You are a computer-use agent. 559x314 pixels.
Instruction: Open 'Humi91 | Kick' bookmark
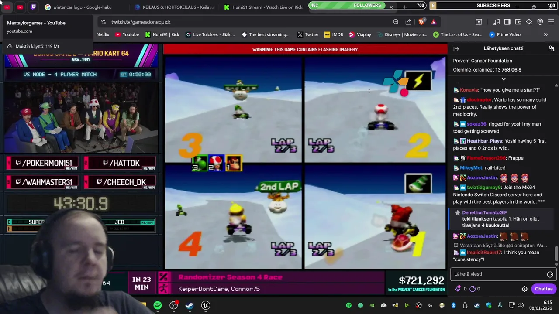pyautogui.click(x=162, y=34)
